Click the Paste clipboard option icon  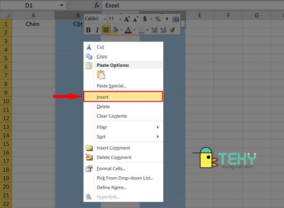click(x=101, y=75)
